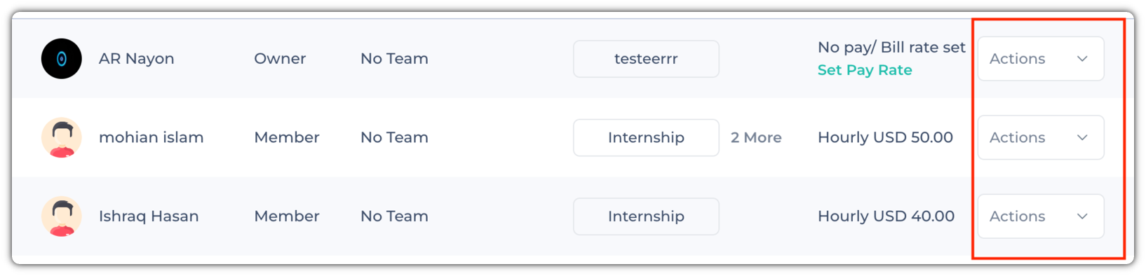The image size is (1146, 276).
Task: Select the Ishraq Hasan member name
Action: point(149,216)
